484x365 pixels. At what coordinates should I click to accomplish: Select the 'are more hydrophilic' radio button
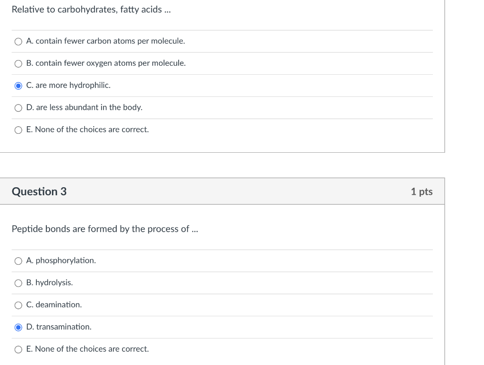click(x=18, y=85)
